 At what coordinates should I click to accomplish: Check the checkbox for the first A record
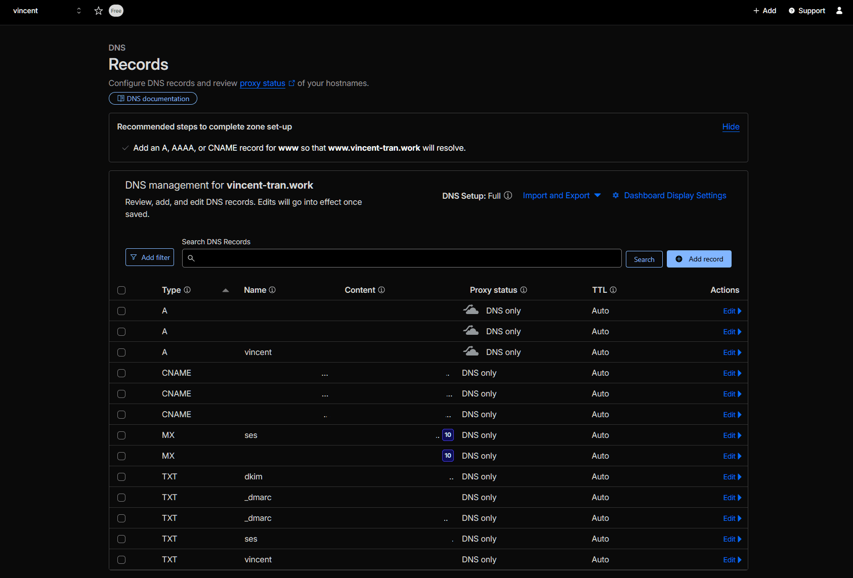click(121, 311)
